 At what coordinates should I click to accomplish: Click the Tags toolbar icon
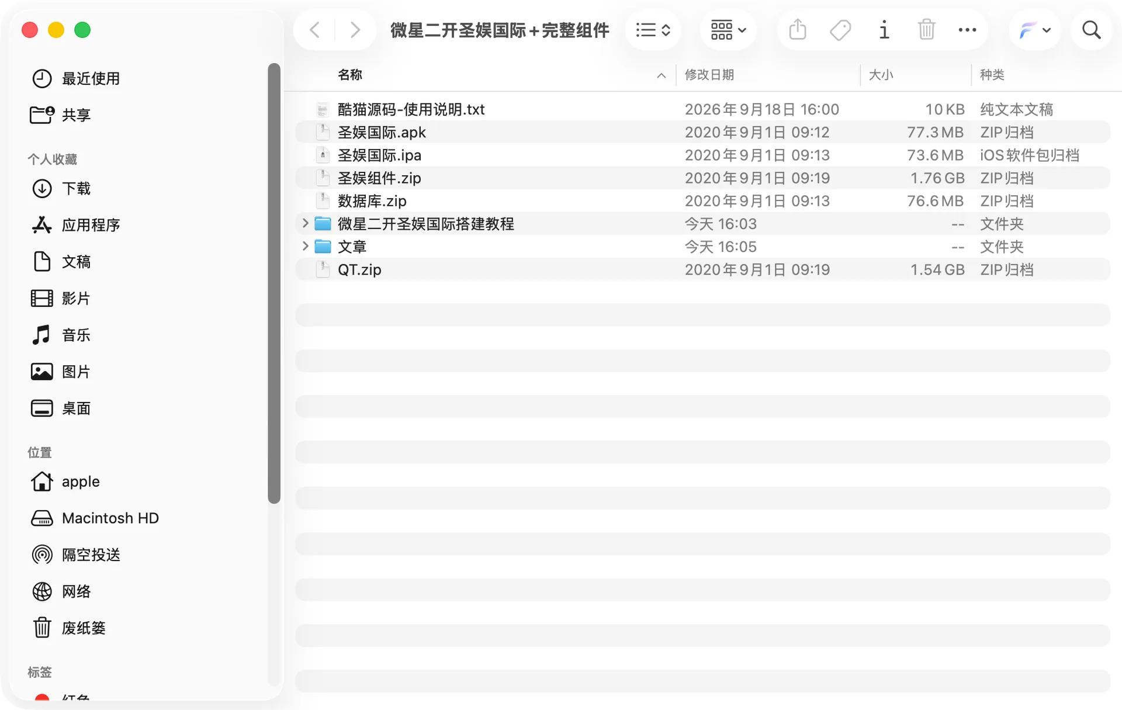[x=840, y=30]
